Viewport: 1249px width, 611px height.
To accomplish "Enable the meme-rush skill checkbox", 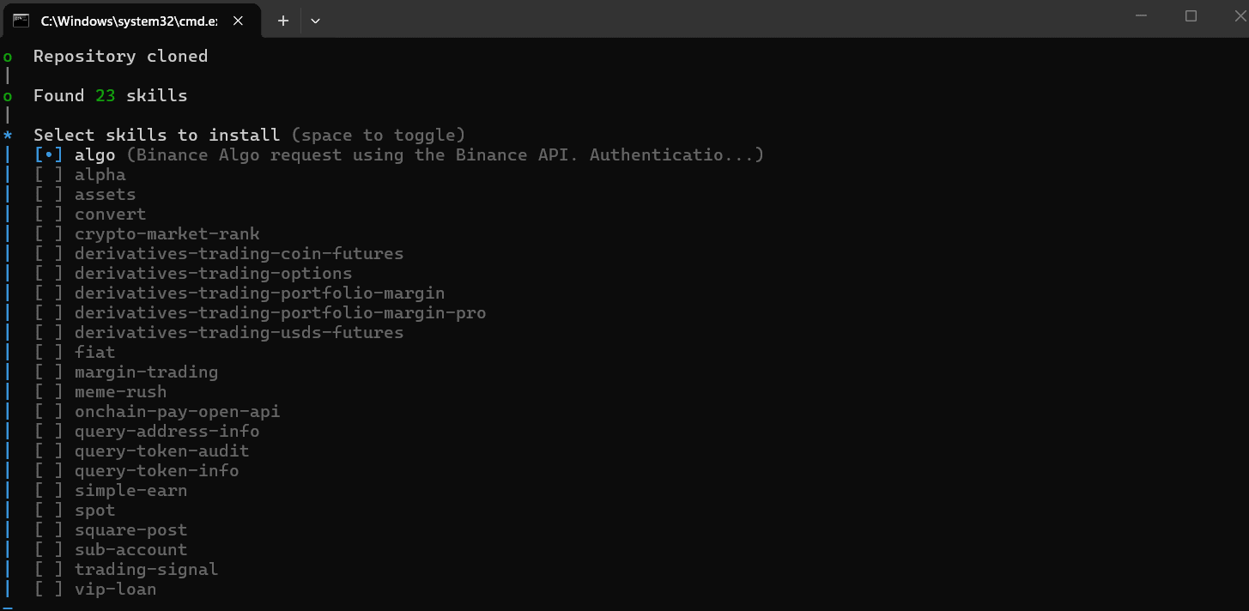I will pos(49,392).
